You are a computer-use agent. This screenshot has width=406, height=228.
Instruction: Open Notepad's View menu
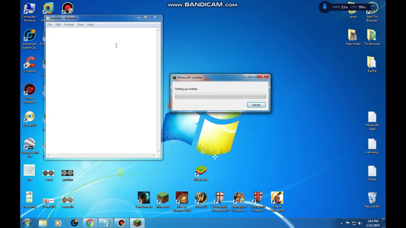click(81, 24)
